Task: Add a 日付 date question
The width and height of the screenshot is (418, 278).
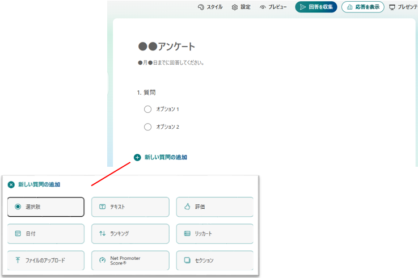Action: coord(46,233)
